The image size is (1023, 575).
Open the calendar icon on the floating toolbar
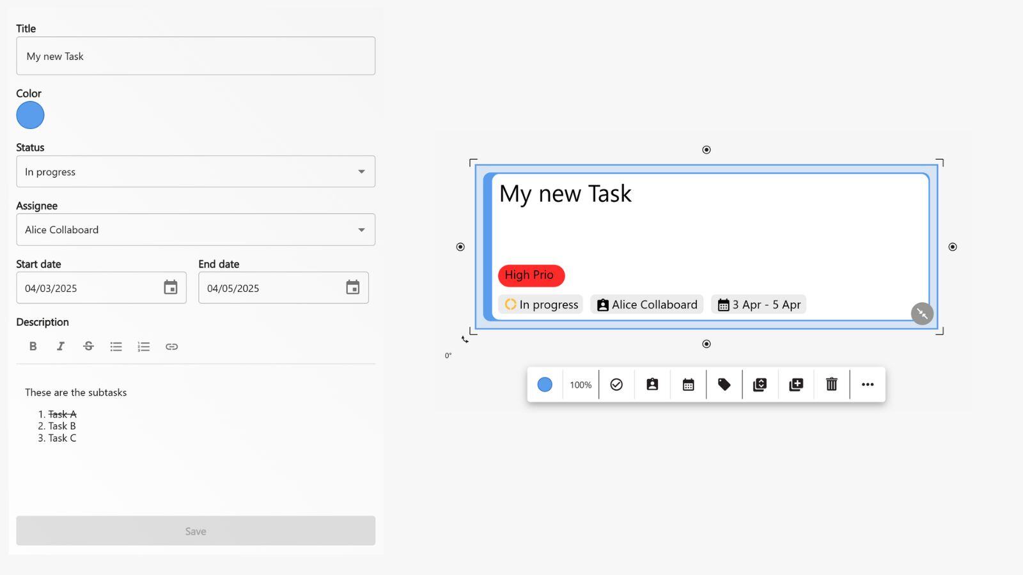tap(687, 384)
